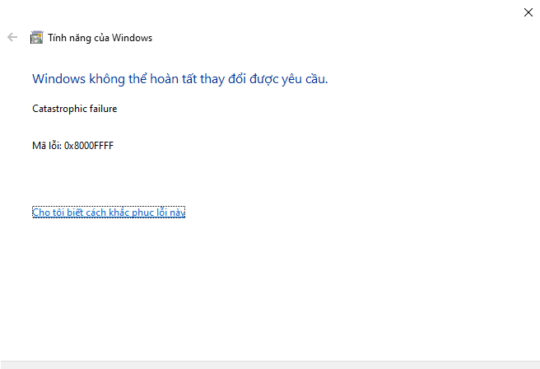
Task: Click the "Catastrophic failure" message text
Action: 75,109
